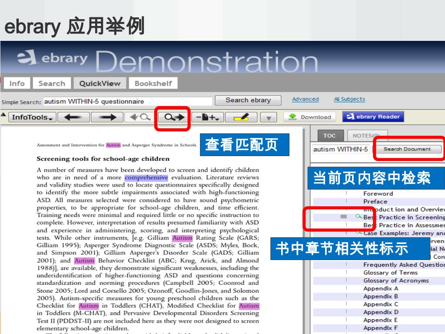Open the Bookshelf tab
Image resolution: width=445 pixels, height=334 pixels.
(x=153, y=83)
